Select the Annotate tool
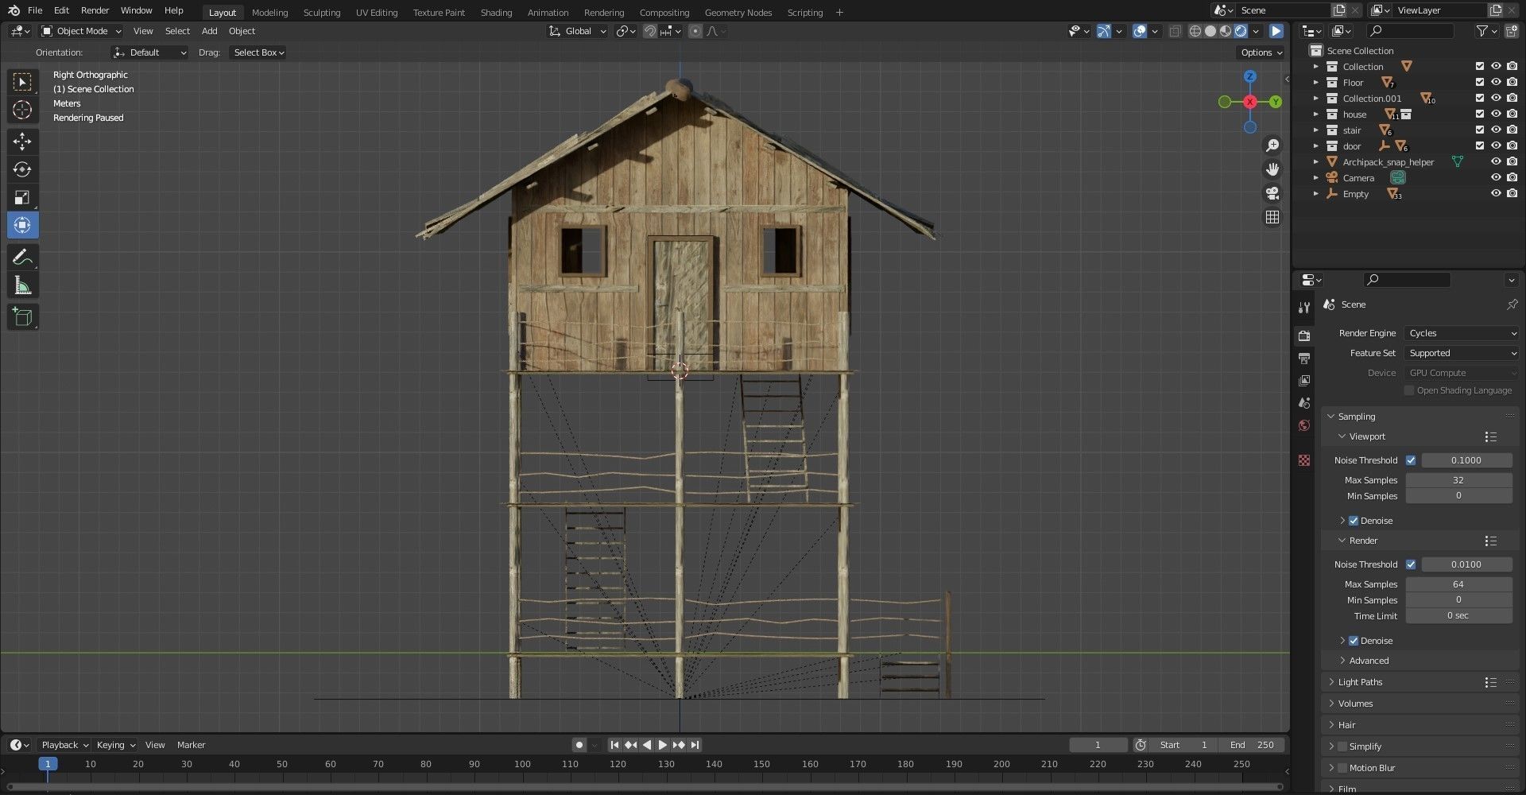The width and height of the screenshot is (1526, 795). pyautogui.click(x=22, y=257)
